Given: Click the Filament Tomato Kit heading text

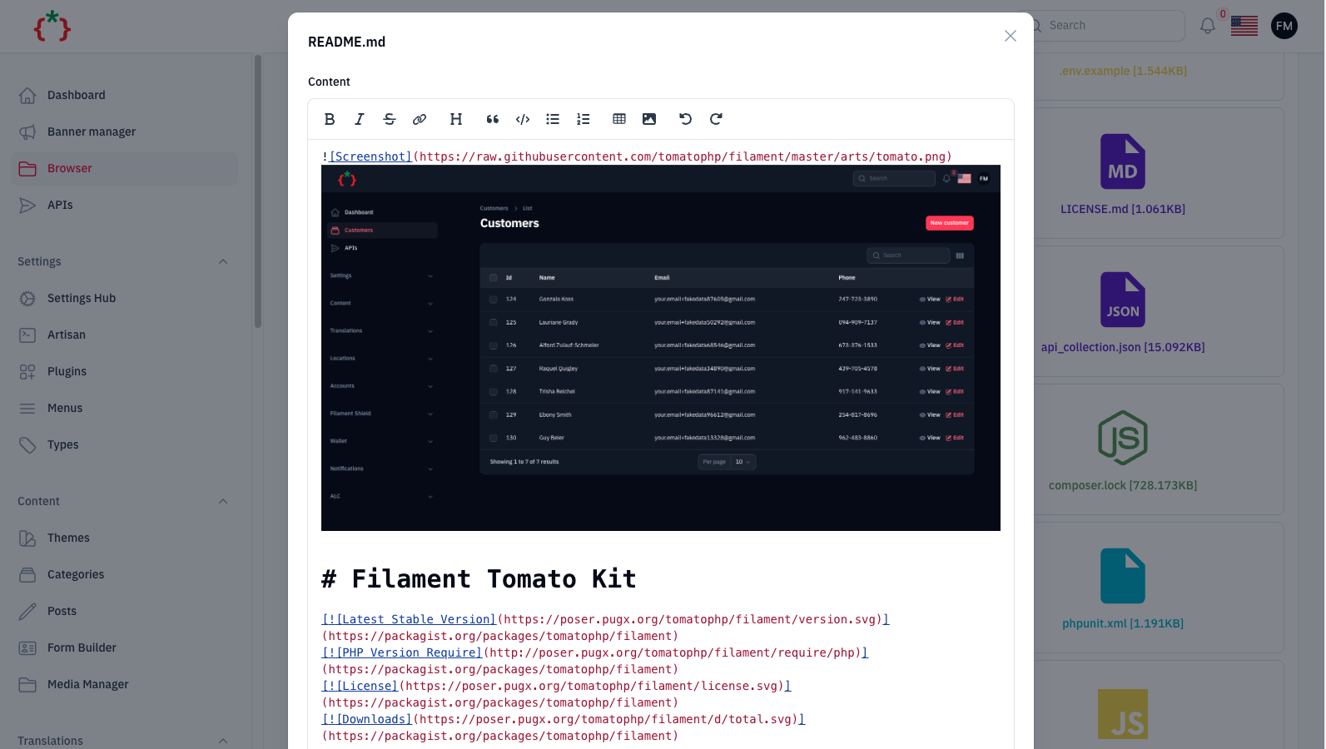Looking at the screenshot, I should (494, 578).
